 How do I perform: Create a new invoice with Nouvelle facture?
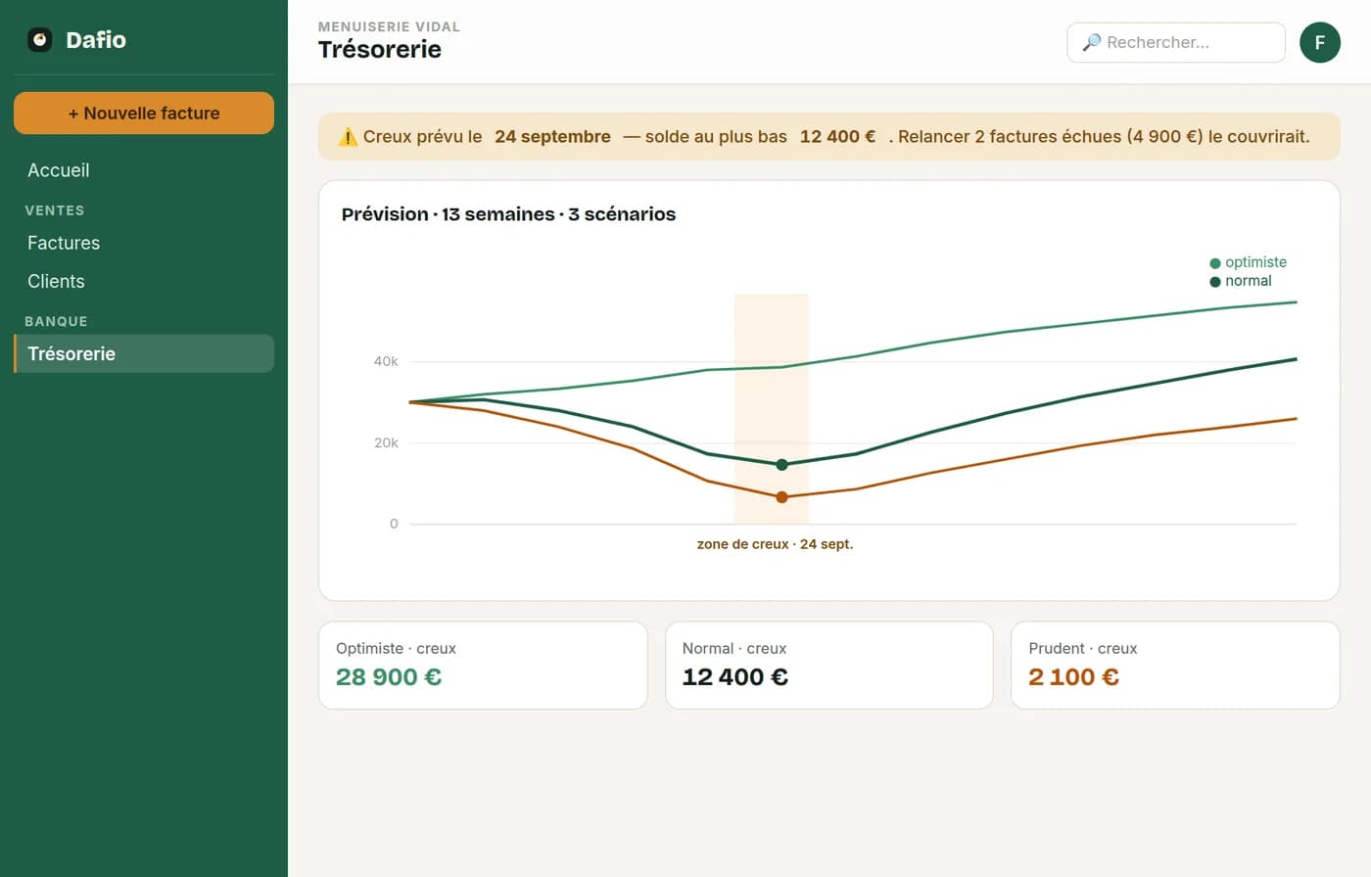click(x=144, y=114)
